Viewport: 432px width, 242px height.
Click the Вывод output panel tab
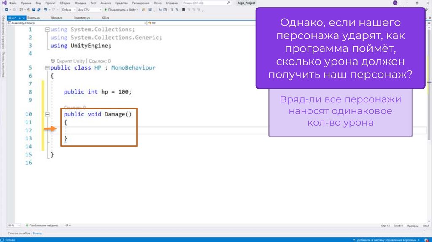click(37, 233)
